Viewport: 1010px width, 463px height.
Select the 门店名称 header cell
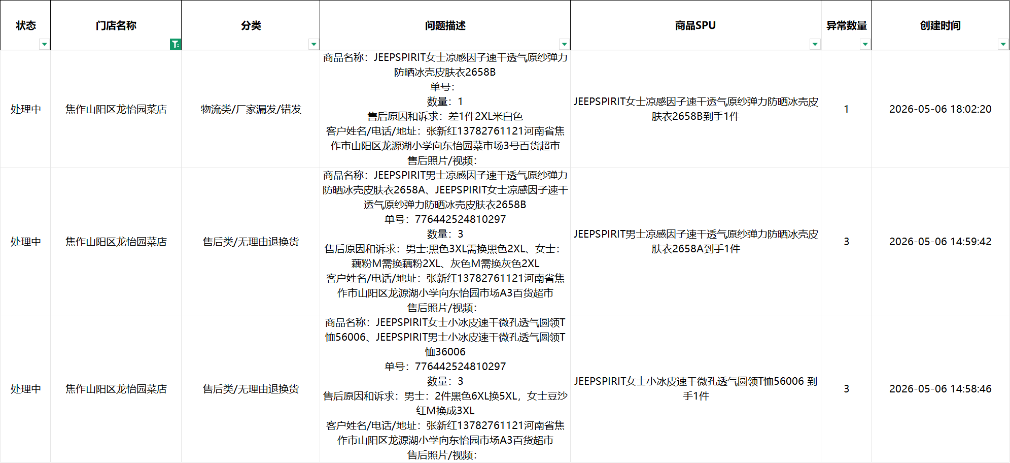click(x=116, y=25)
